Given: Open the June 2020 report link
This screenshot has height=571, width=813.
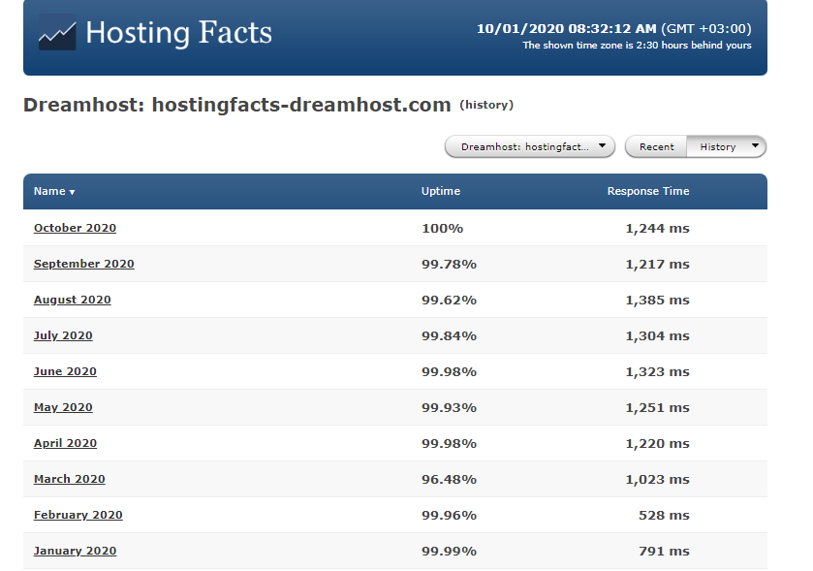Looking at the screenshot, I should (65, 371).
